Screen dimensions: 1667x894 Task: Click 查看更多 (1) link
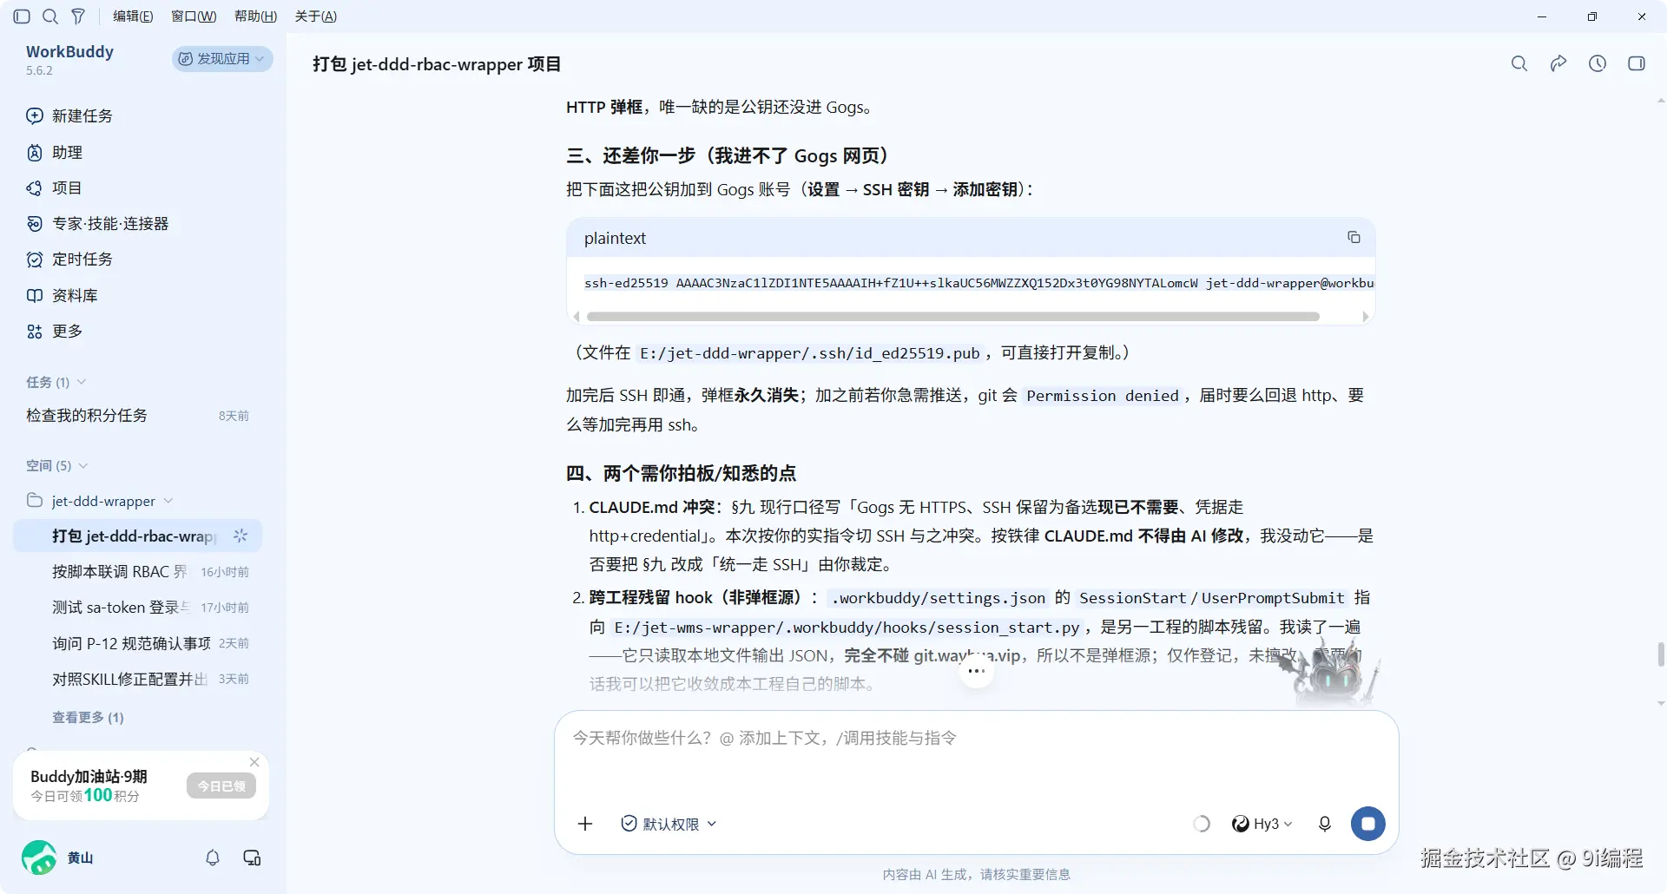pos(88,718)
